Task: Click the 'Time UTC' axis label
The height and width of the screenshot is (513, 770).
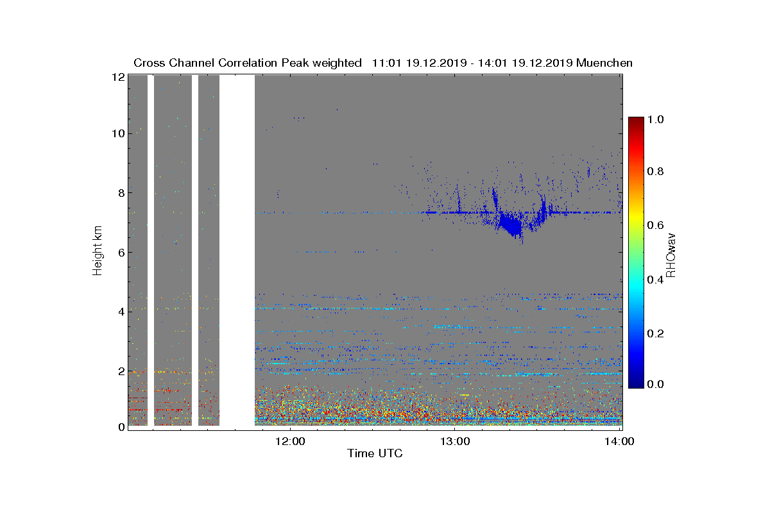Action: (375, 453)
